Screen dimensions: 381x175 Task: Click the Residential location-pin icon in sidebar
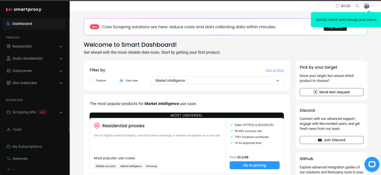point(9,46)
